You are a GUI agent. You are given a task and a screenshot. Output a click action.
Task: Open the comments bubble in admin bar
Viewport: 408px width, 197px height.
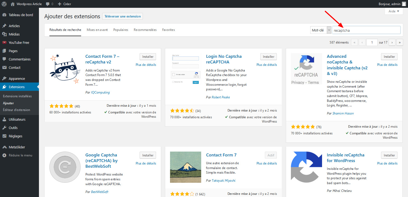(x=49, y=4)
